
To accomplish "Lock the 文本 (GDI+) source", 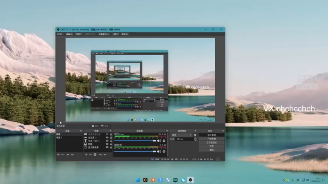I will [x=111, y=141].
